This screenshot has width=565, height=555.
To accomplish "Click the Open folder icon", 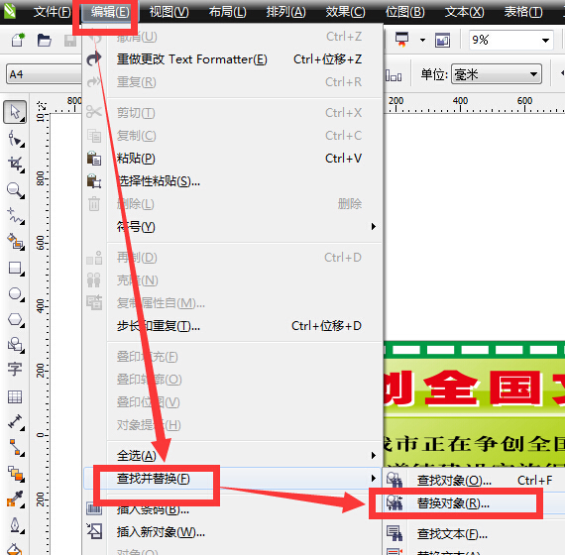I will tap(44, 40).
